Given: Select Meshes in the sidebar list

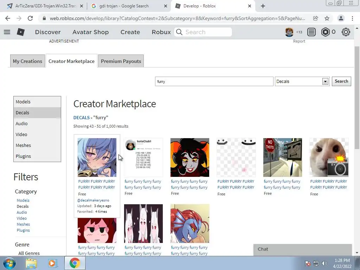Looking at the screenshot, I should pyautogui.click(x=37, y=145).
